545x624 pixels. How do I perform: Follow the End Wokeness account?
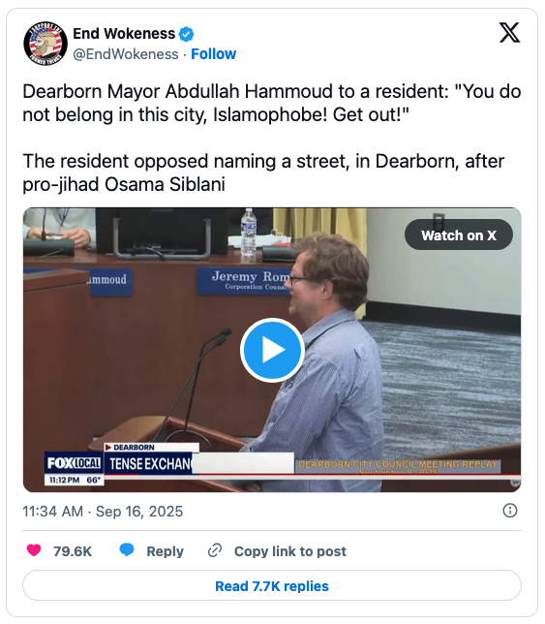click(x=214, y=53)
